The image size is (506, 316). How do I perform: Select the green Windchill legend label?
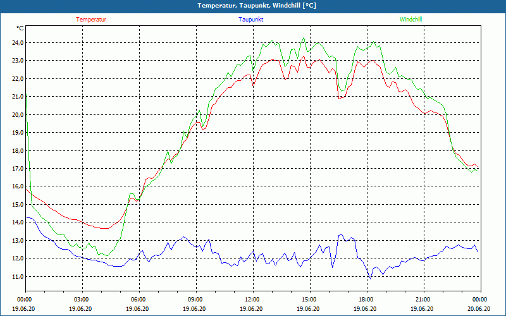[x=410, y=20]
